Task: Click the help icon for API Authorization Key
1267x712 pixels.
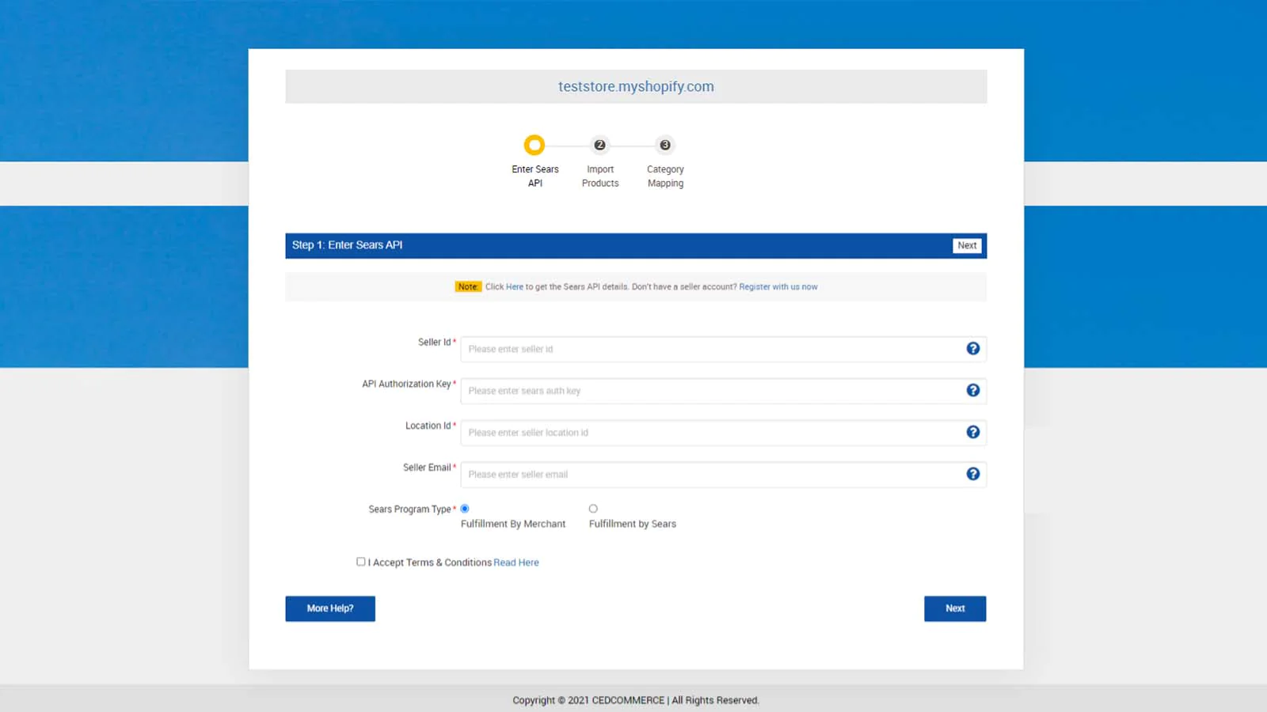Action: pos(972,391)
